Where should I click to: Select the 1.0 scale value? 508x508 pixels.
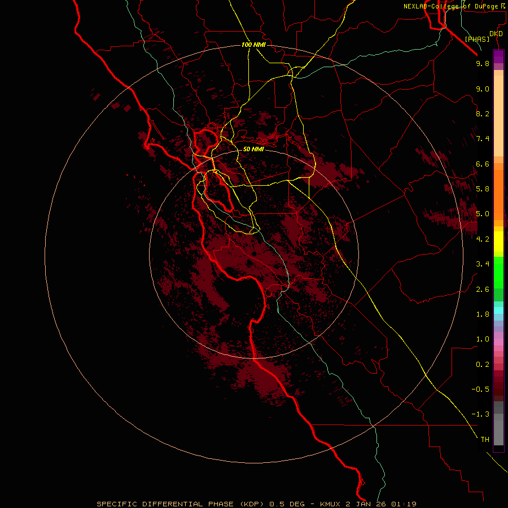click(483, 339)
